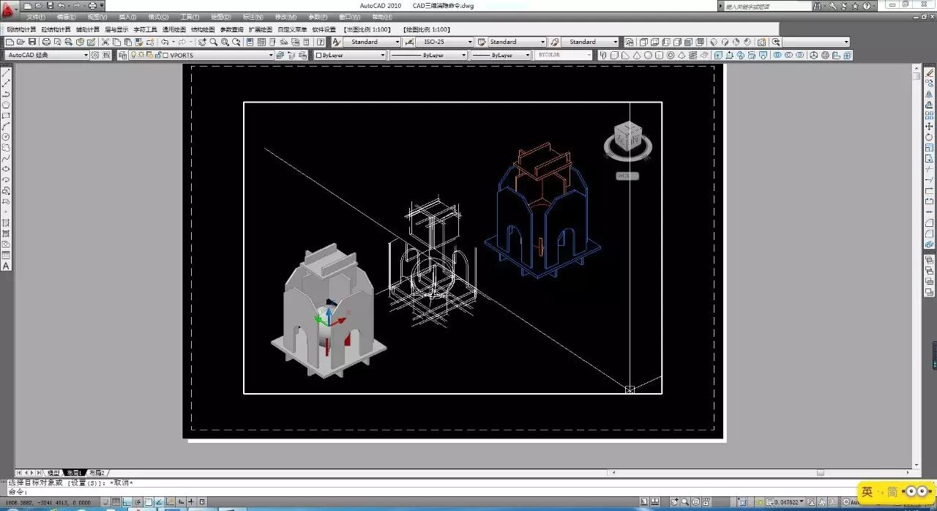Select the Multiline Text A tool
937x511 pixels.
coord(6,266)
